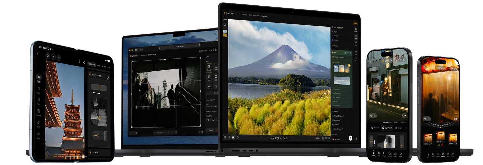
Task: Open the Atmosphere tool
Action: tap(337, 120)
